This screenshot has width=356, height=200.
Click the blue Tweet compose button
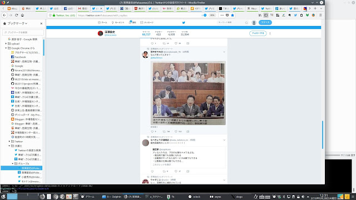(265, 22)
